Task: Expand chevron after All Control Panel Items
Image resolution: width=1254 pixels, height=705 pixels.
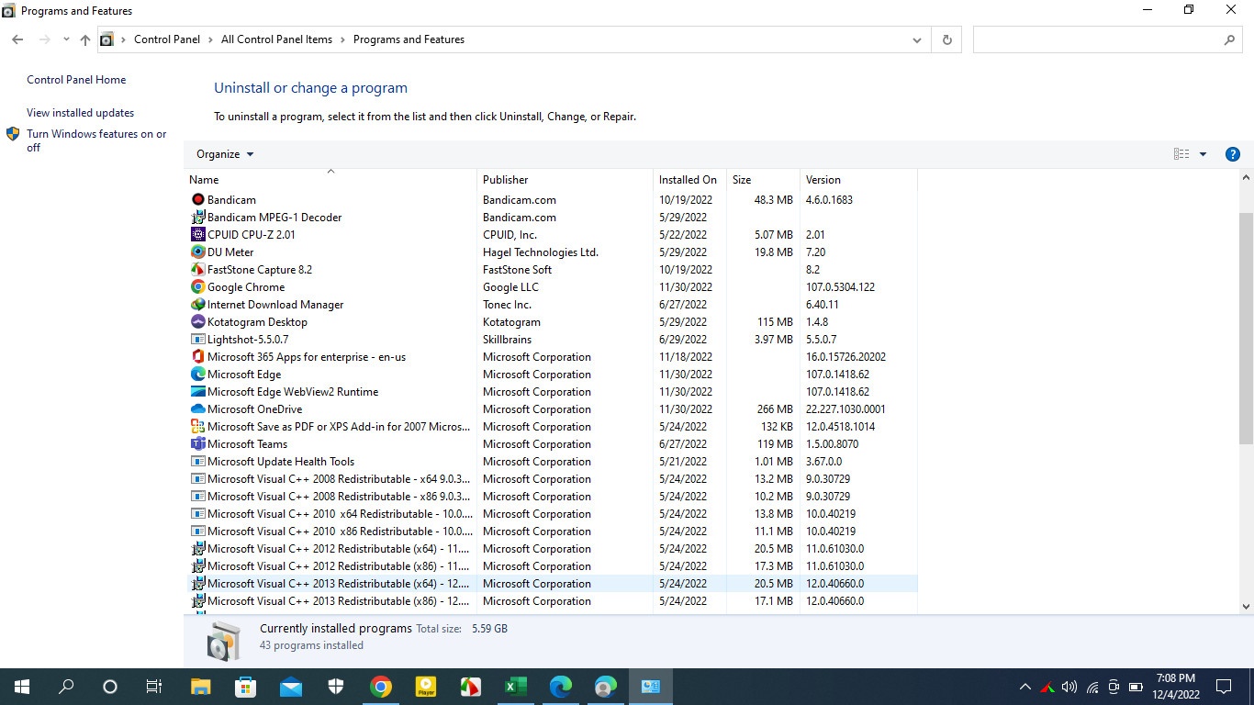Action: pos(342,39)
